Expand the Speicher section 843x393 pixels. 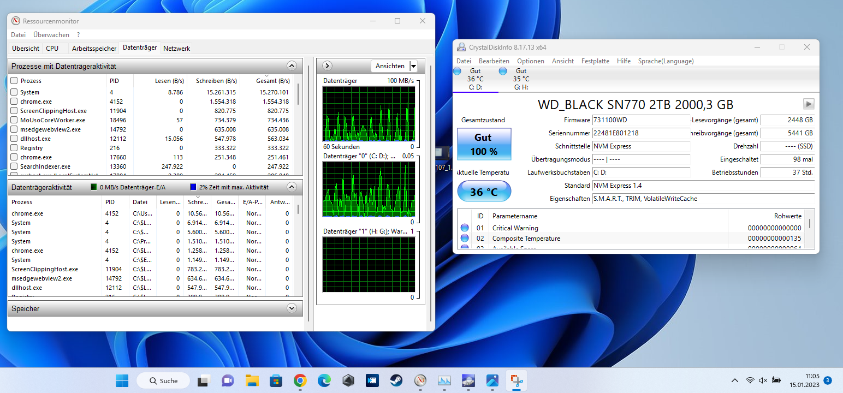coord(292,308)
